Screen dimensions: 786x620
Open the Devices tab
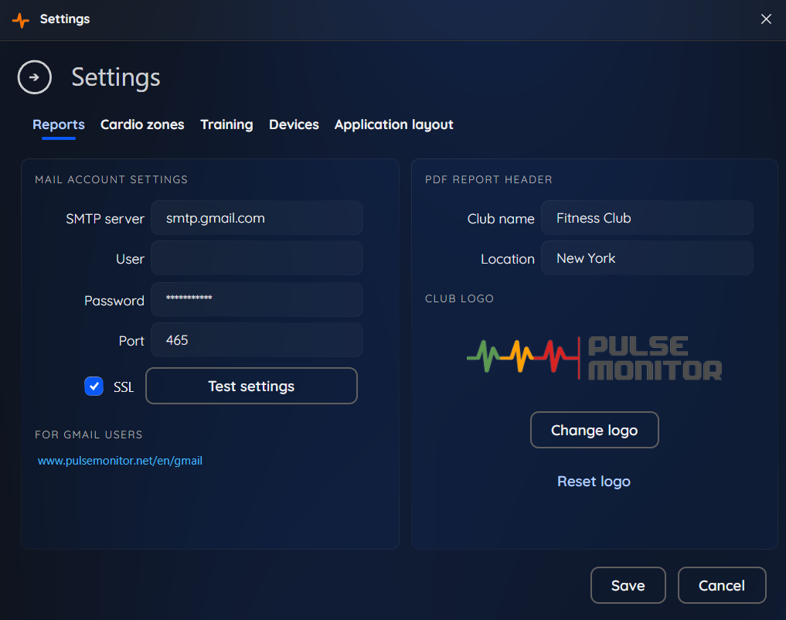click(x=294, y=124)
